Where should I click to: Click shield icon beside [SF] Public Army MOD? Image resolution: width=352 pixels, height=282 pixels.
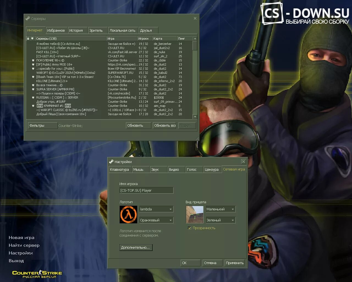coord(33,64)
